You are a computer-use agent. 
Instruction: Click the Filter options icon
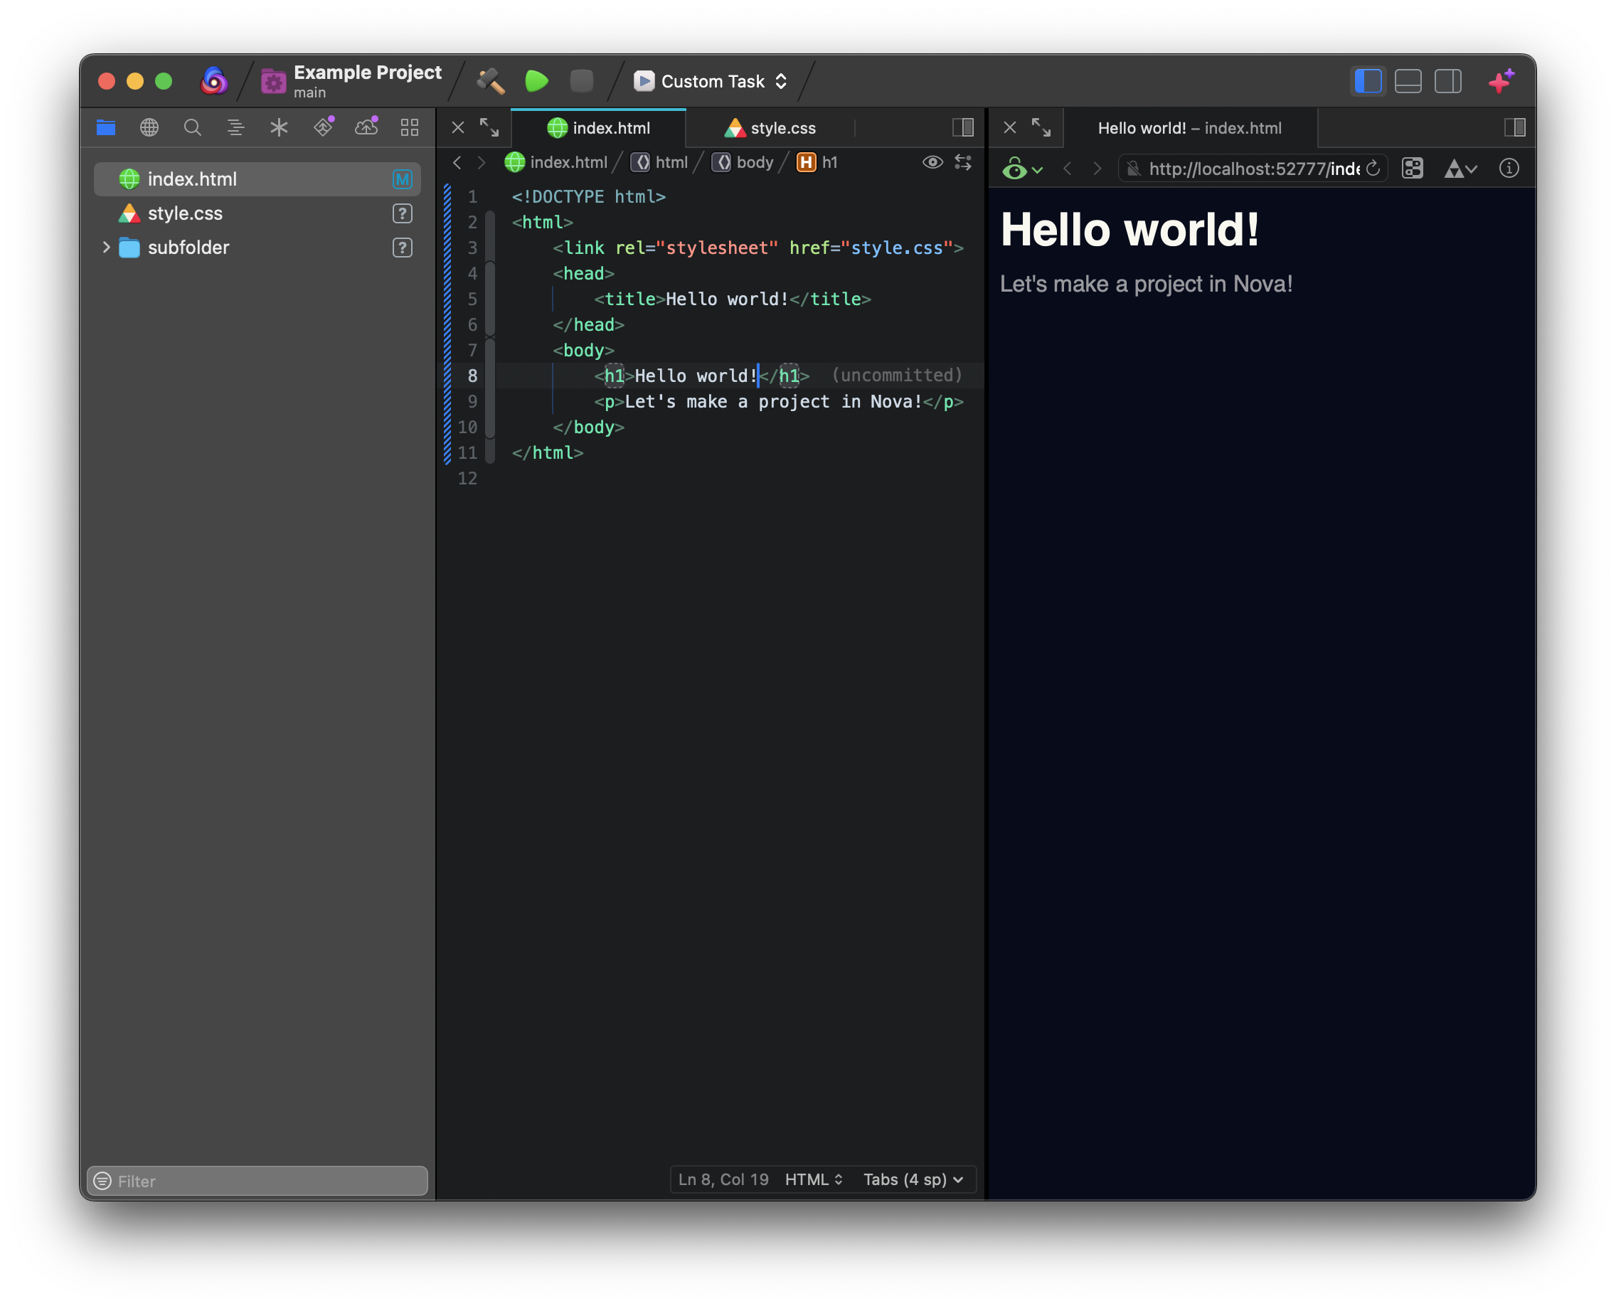pyautogui.click(x=102, y=1182)
